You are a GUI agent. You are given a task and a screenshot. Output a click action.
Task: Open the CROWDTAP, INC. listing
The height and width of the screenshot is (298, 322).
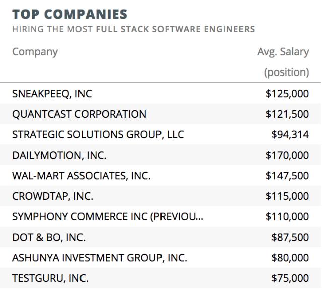(x=52, y=197)
